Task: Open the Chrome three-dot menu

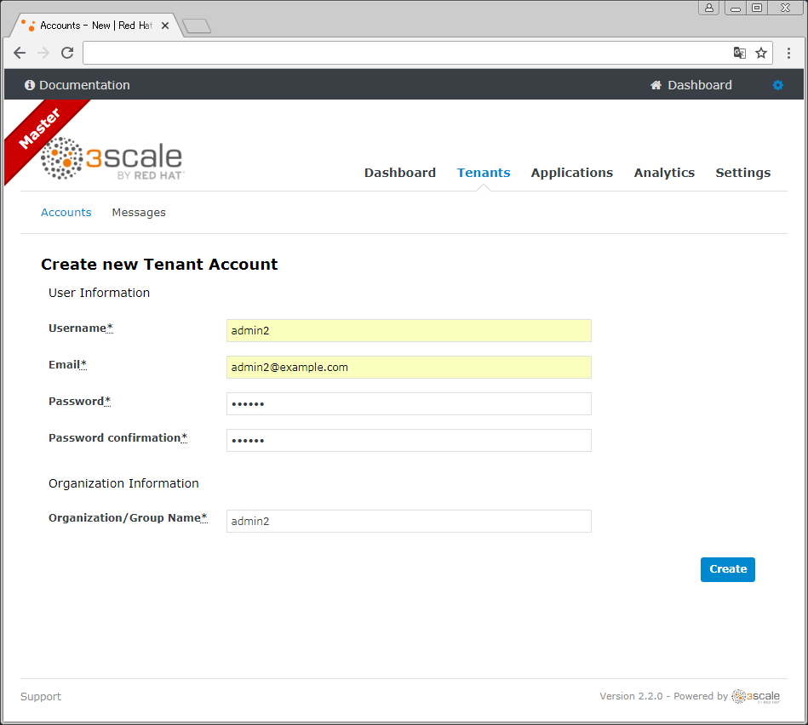Action: pos(788,53)
